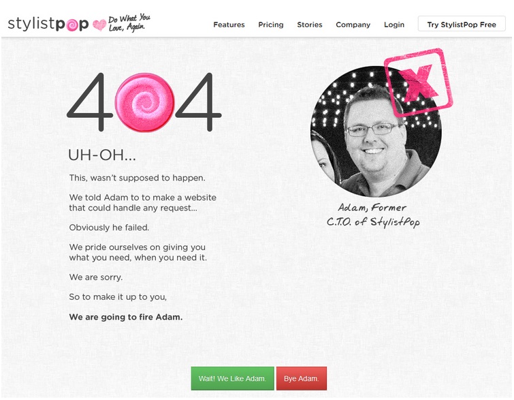Click the Try StylistPop Free button
Viewport: 514px width, 400px height.
[462, 25]
